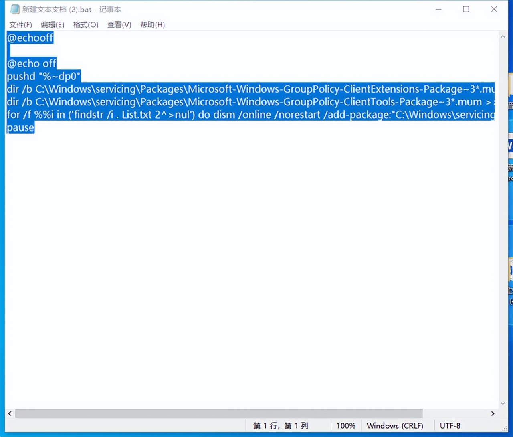This screenshot has height=437, width=513.
Task: Open the 帮助(H) menu
Action: click(152, 24)
